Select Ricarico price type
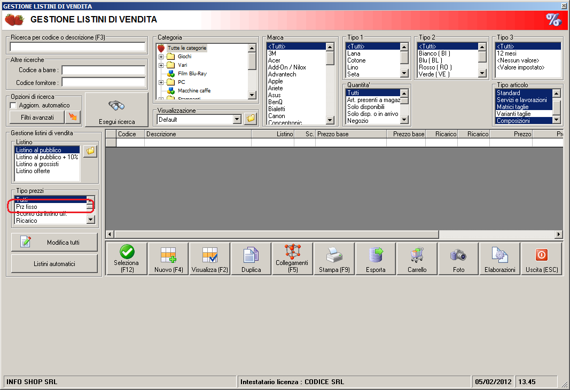The height and width of the screenshot is (390, 570). pos(51,221)
